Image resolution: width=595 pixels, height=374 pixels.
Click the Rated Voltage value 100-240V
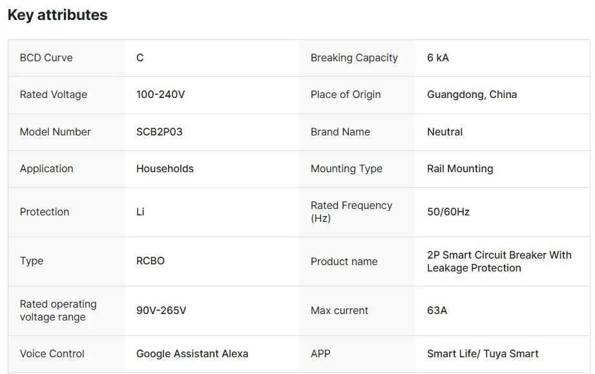pyautogui.click(x=160, y=95)
